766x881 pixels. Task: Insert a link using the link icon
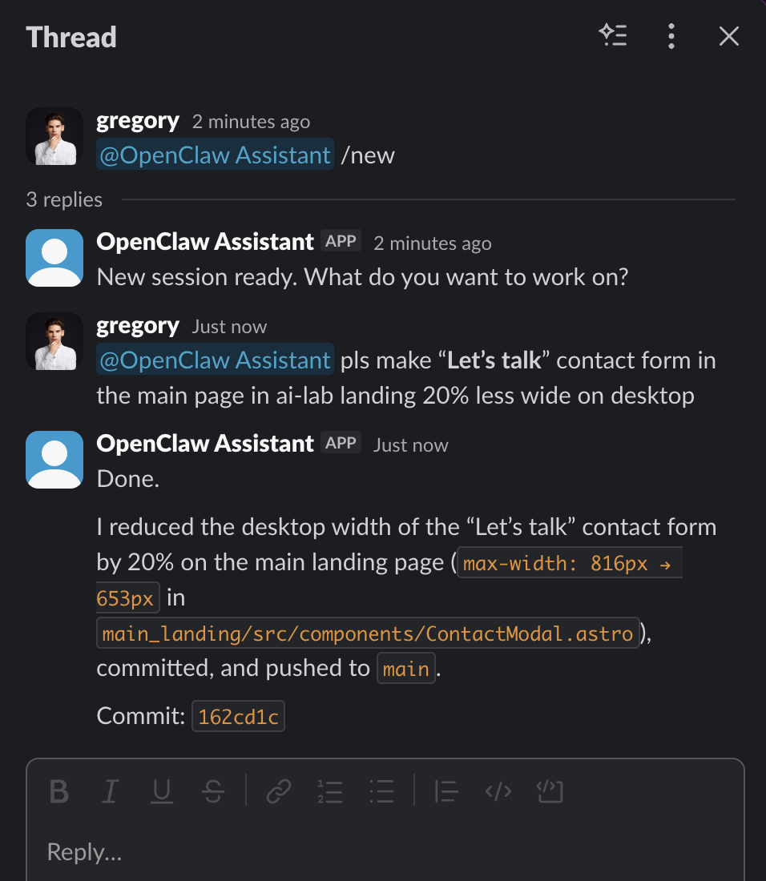(x=278, y=792)
